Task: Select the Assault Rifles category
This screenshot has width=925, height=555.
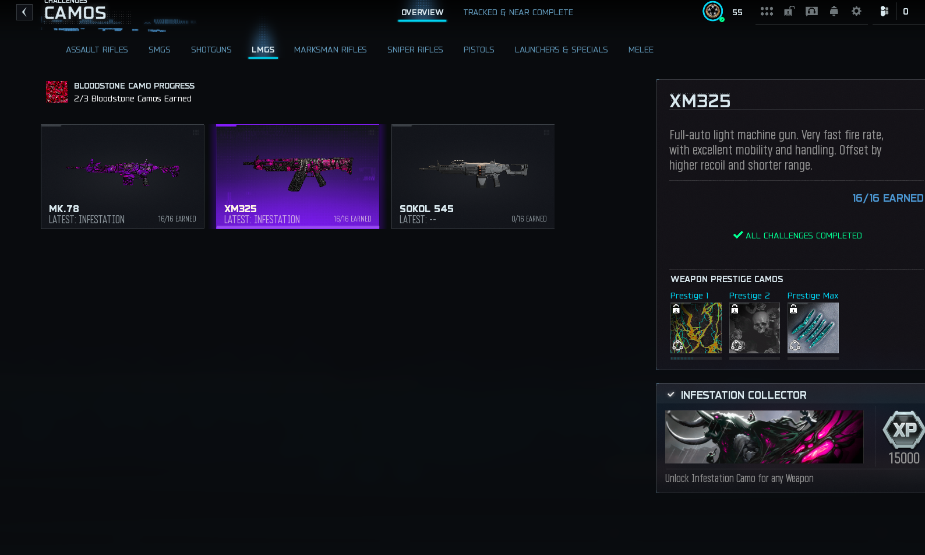Action: coord(97,50)
